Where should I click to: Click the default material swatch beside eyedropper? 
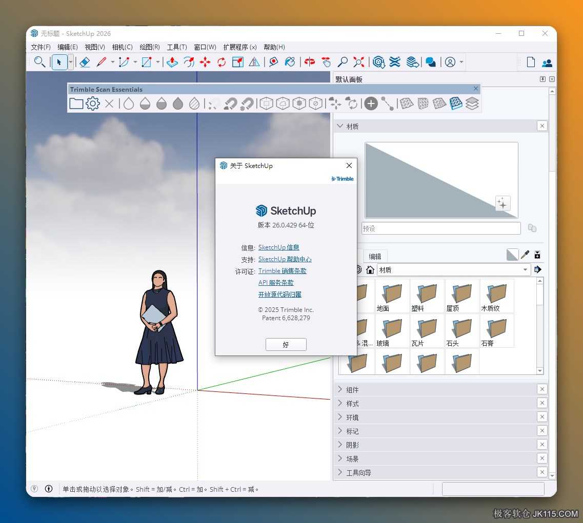tap(512, 255)
